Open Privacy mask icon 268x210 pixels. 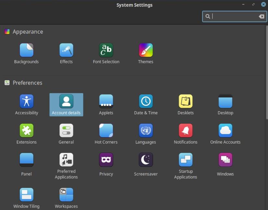pyautogui.click(x=106, y=160)
